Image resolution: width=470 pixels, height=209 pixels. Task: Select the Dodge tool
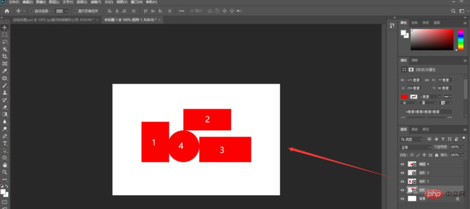click(x=5, y=129)
